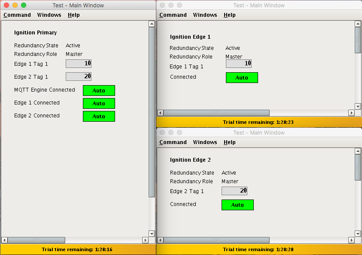Open Windows menu in Ignition Edge 1 window
Screen dimensions: 362x255
pos(205,15)
